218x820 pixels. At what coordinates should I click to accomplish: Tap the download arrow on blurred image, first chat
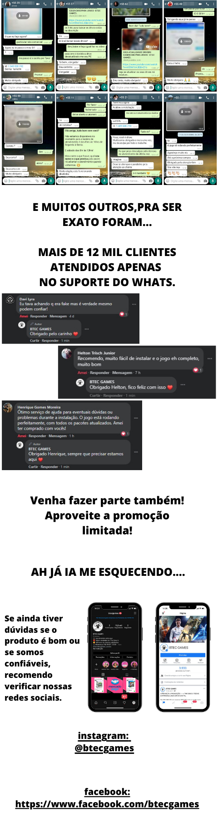[23, 15]
